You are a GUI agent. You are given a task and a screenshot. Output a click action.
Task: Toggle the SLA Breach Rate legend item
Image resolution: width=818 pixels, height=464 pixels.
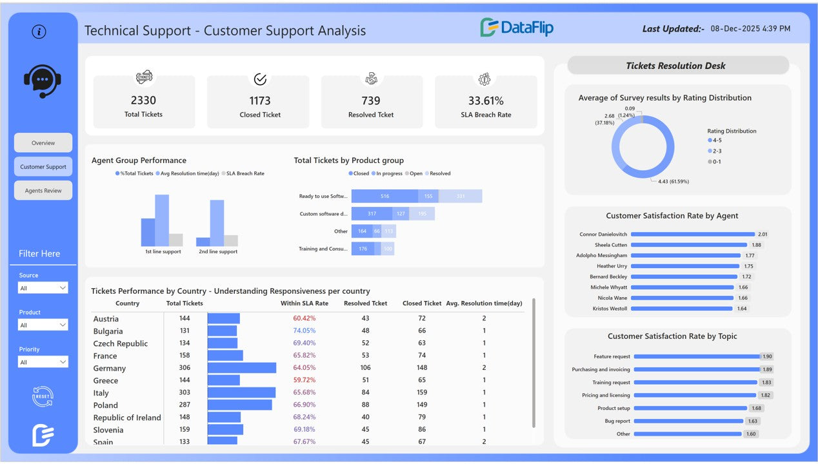click(244, 173)
